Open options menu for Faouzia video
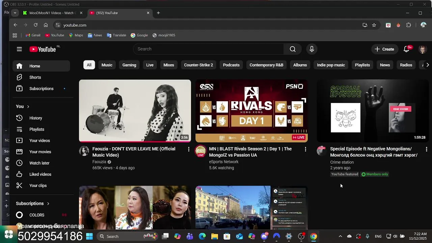The width and height of the screenshot is (432, 243). [x=189, y=149]
